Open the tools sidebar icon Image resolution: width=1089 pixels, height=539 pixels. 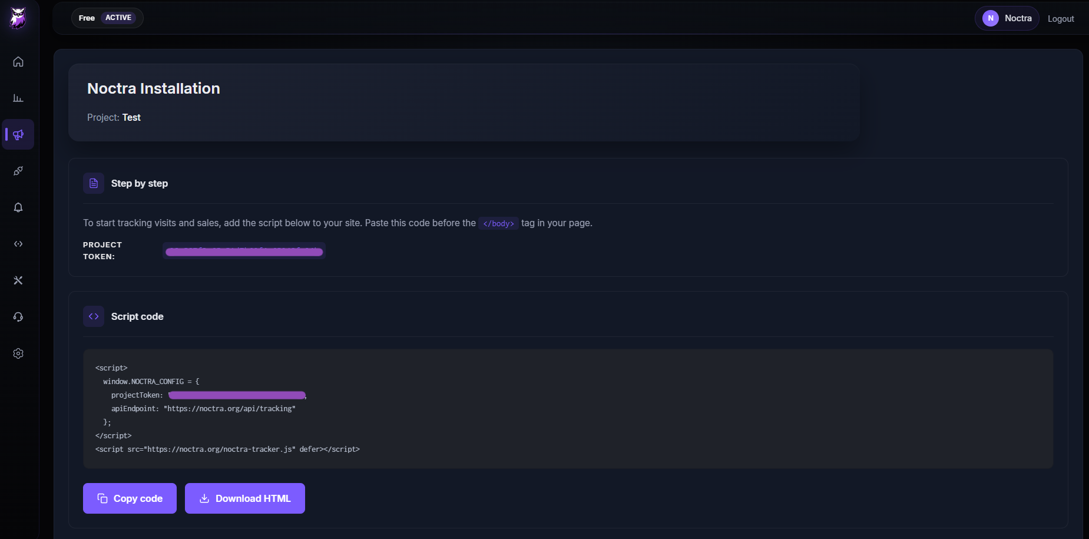[x=18, y=280]
